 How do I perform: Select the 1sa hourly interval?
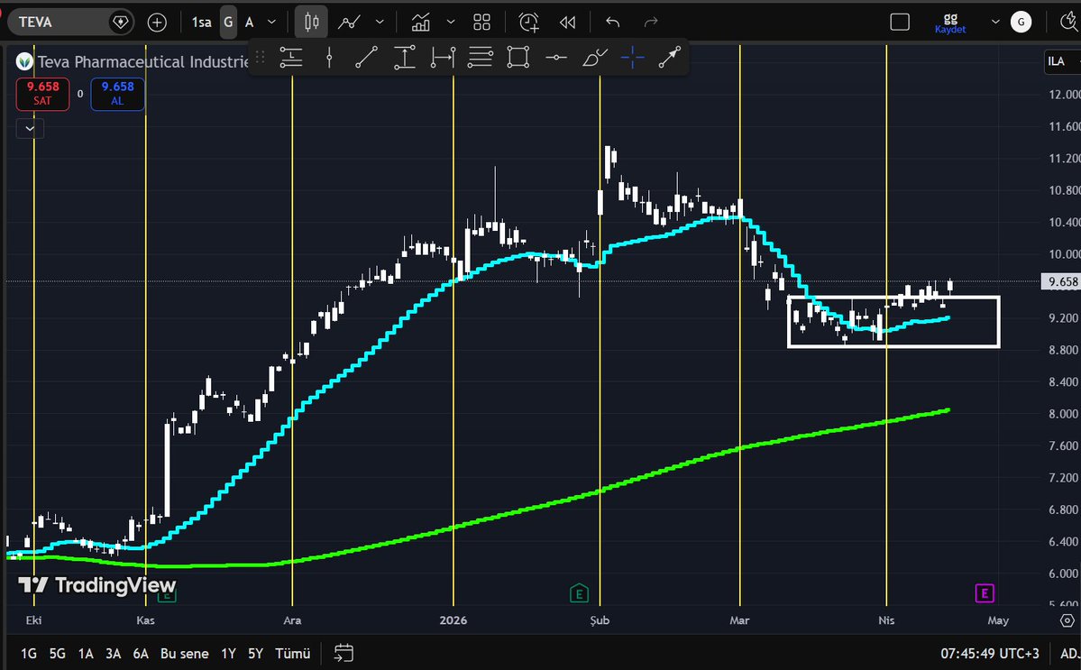201,22
